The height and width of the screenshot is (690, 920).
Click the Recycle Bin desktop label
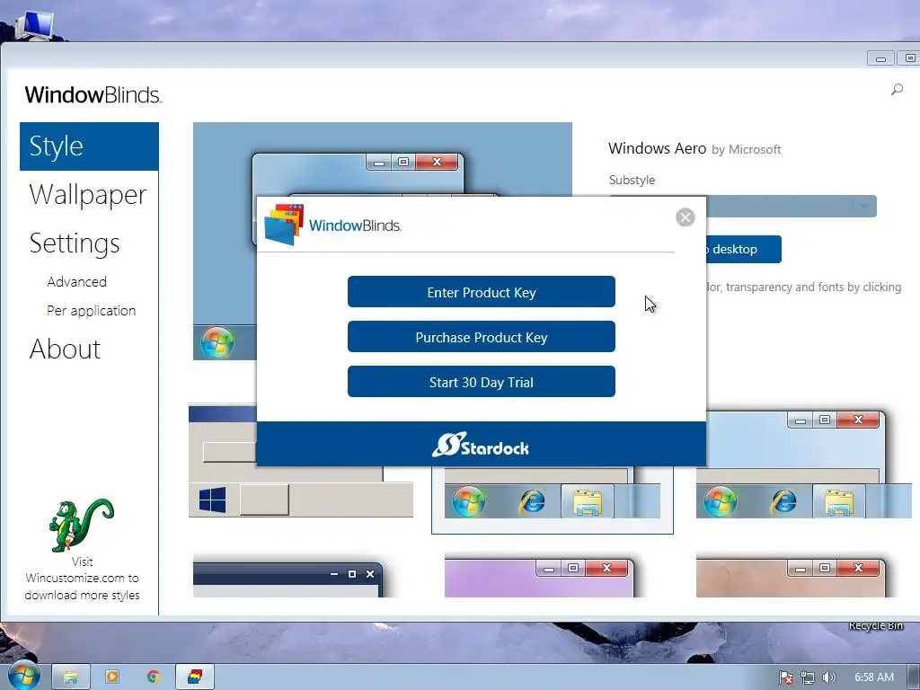pos(875,625)
